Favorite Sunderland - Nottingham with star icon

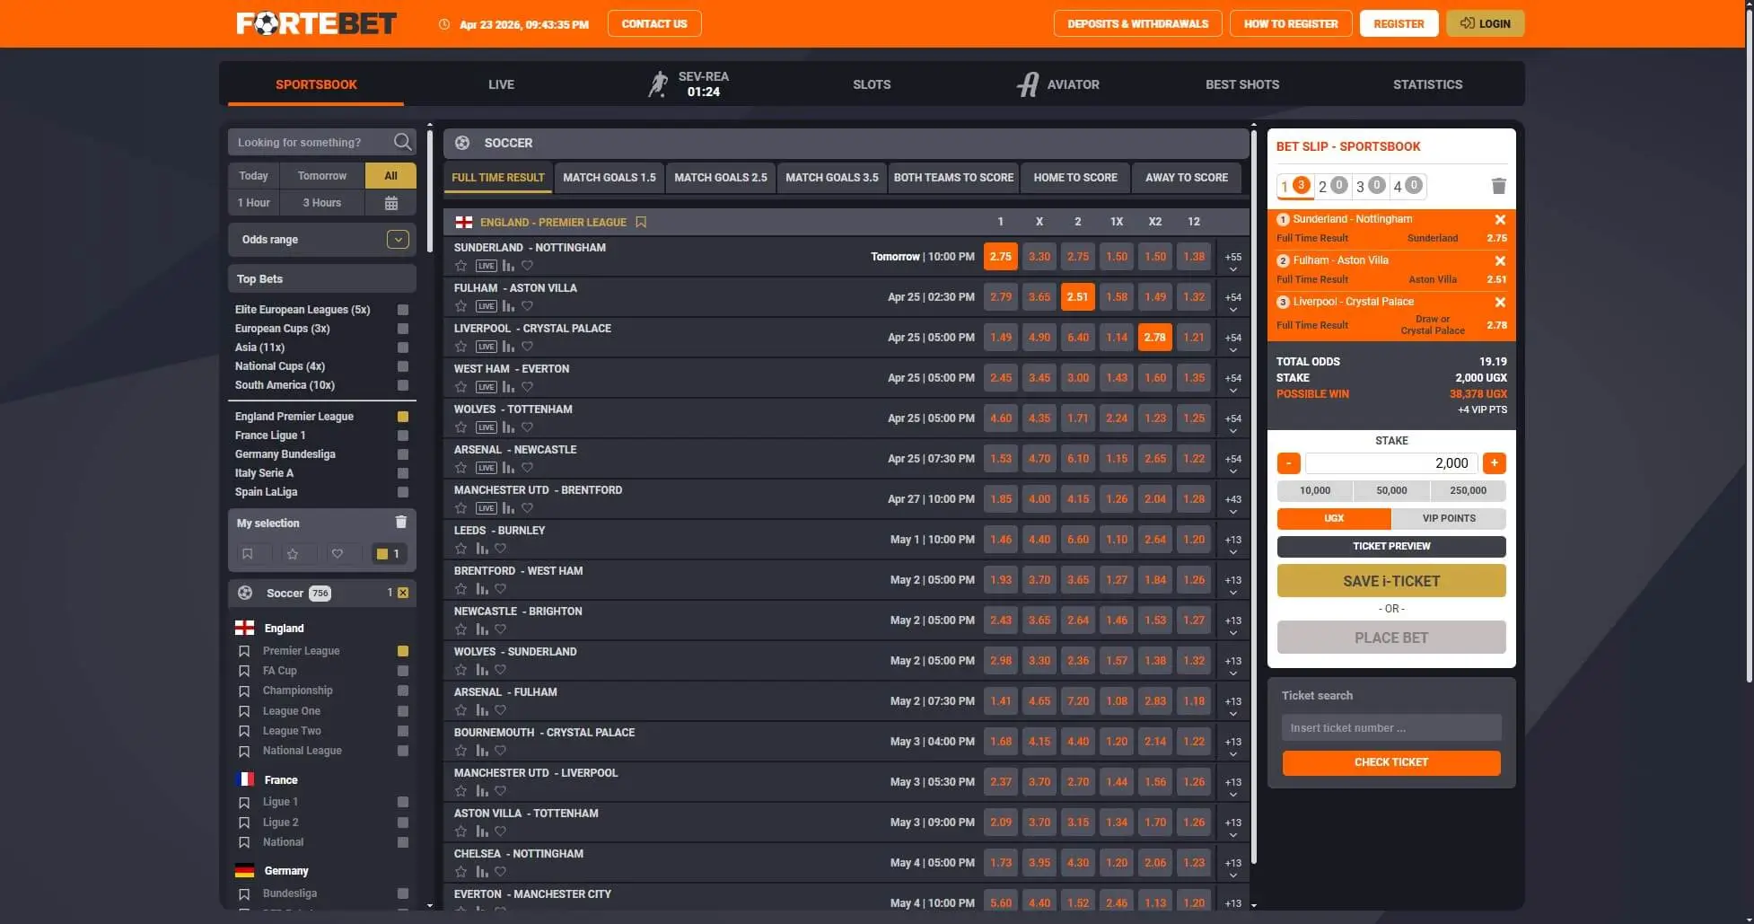(460, 266)
